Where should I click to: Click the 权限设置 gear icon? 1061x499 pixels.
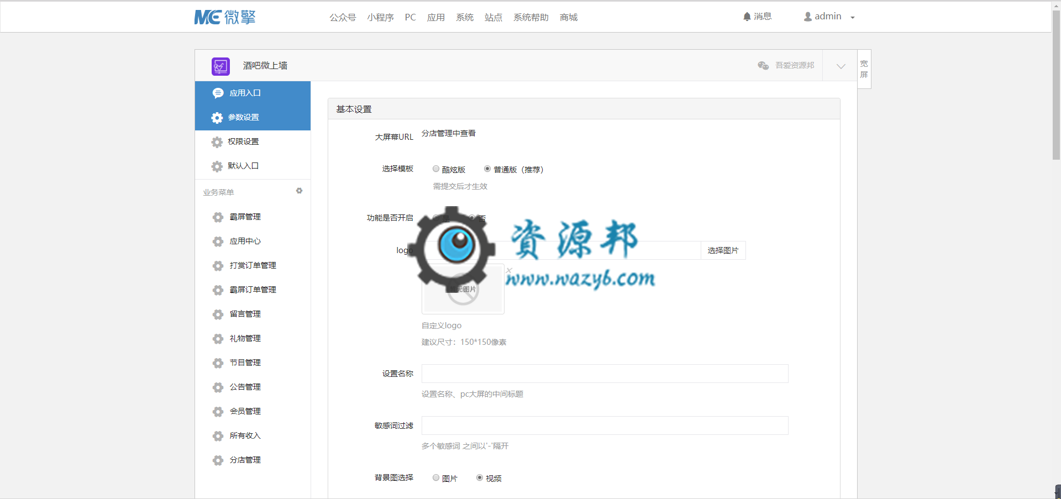point(217,142)
